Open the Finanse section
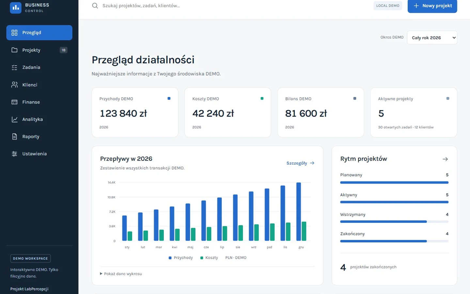The height and width of the screenshot is (294, 470). point(39,102)
